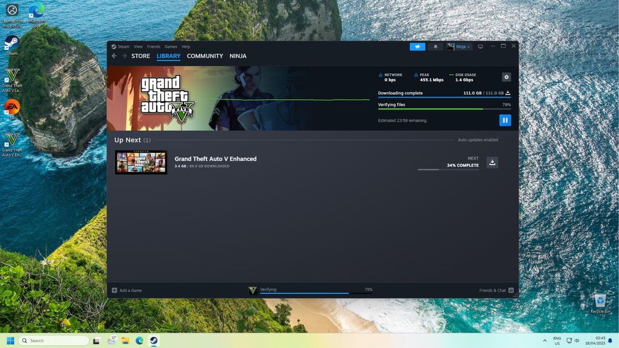
Task: Open the Windows Start menu
Action: [11, 341]
